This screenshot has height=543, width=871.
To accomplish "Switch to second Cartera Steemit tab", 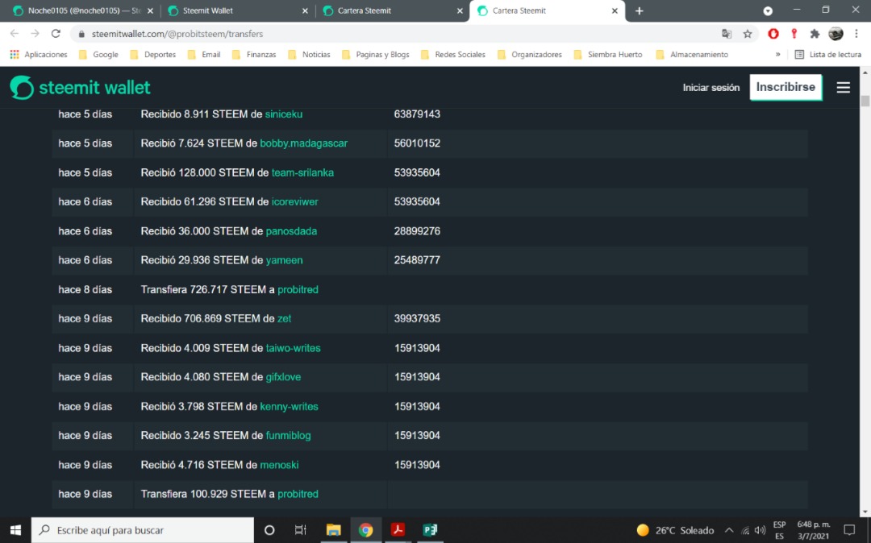I will (547, 11).
